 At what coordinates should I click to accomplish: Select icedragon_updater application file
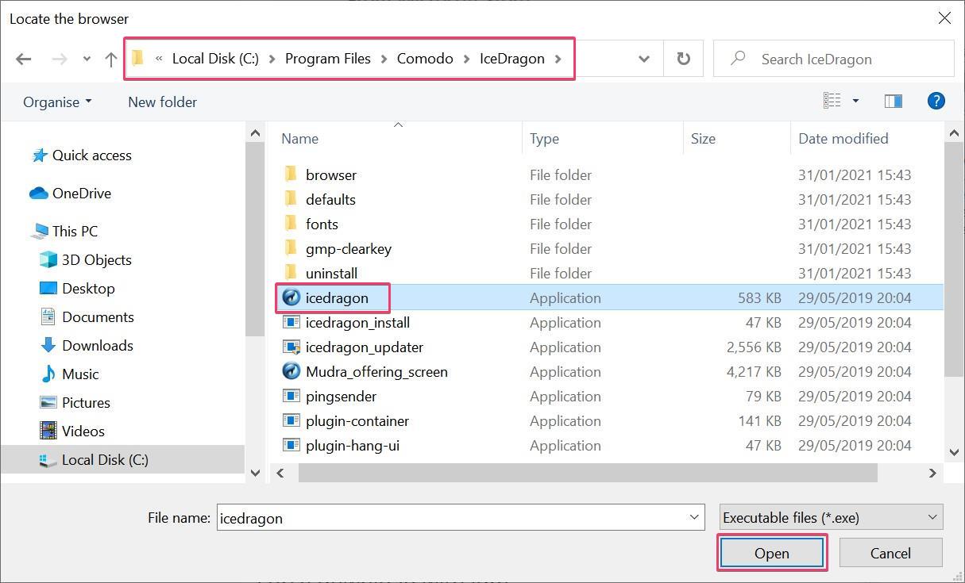click(x=365, y=347)
